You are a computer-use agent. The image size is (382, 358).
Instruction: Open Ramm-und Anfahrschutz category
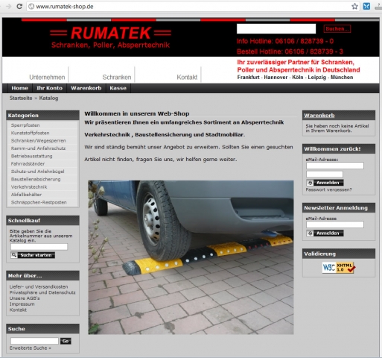tap(38, 148)
